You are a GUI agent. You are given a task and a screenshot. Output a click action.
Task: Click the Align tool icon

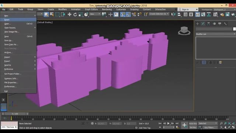[x=179, y=14]
